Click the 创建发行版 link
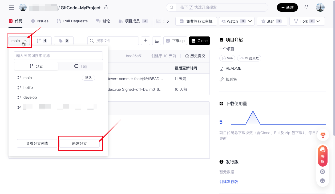Screen dimensions: 335x194 pos(229,182)
